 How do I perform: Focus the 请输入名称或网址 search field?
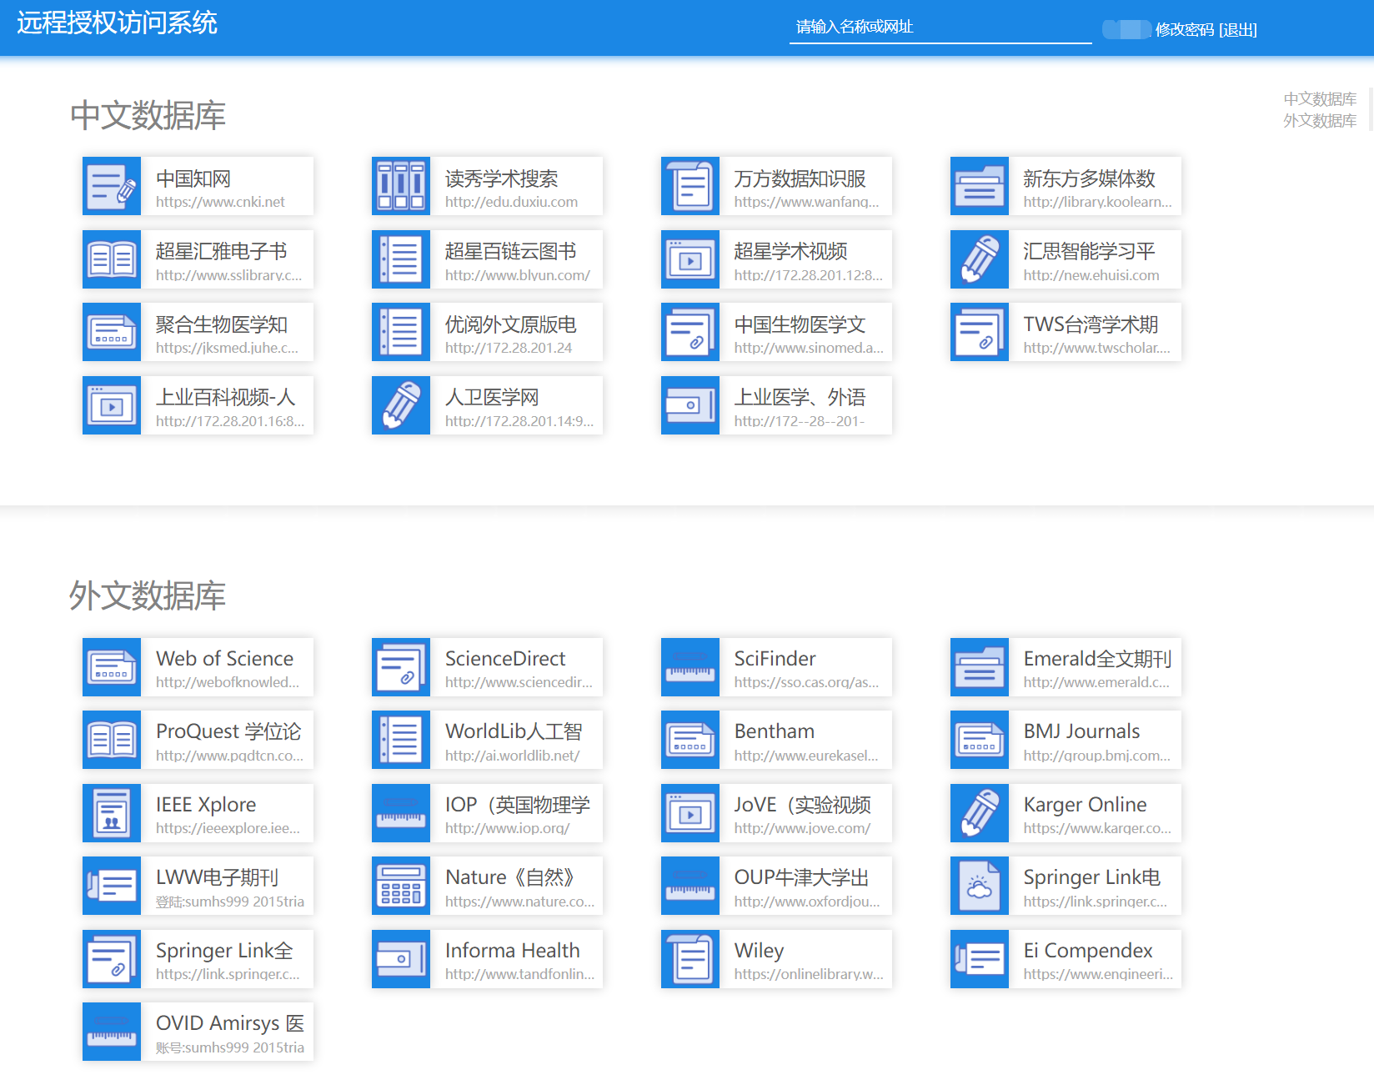pos(940,28)
